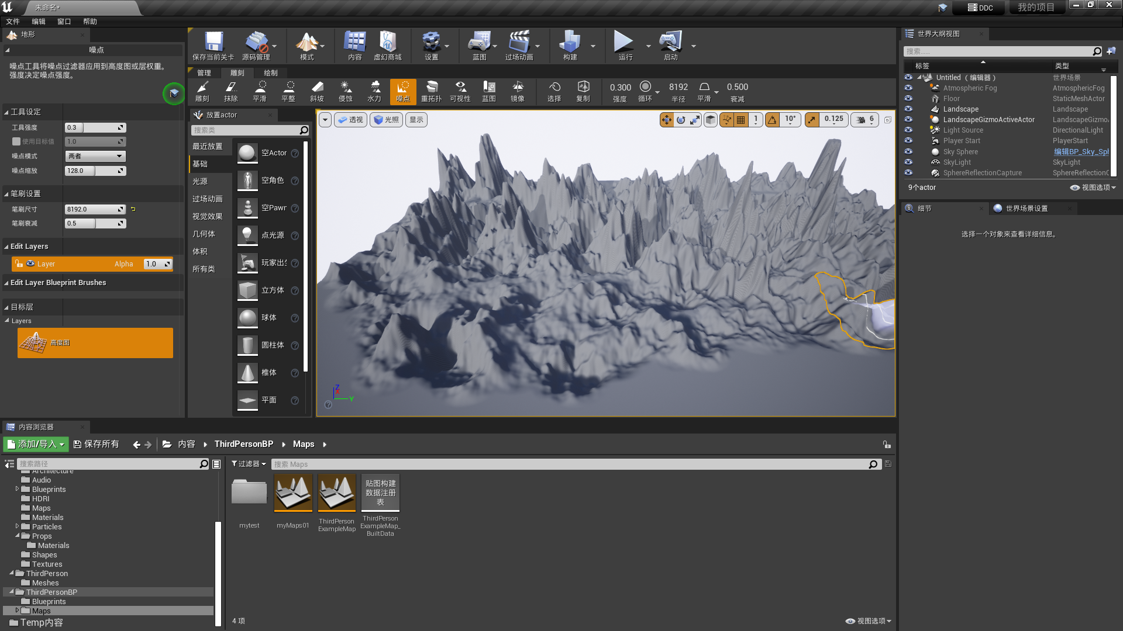Open the File (文件) menu
This screenshot has width=1123, height=631.
pyautogui.click(x=13, y=22)
